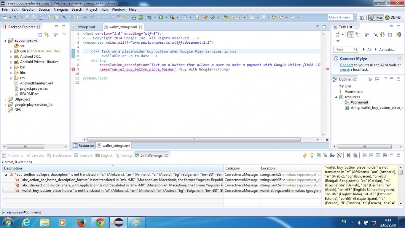Toggle Scheduled view in Task List
Viewport: 405px width, 228px height.
(x=357, y=34)
